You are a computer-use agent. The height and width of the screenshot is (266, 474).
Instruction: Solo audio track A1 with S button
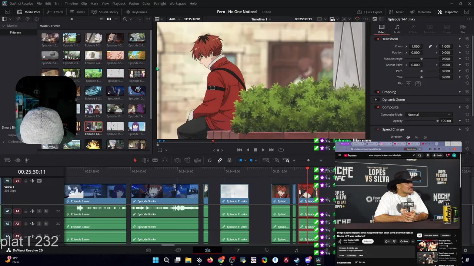39,211
